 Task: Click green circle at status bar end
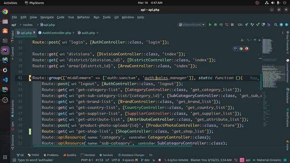coord(285,160)
